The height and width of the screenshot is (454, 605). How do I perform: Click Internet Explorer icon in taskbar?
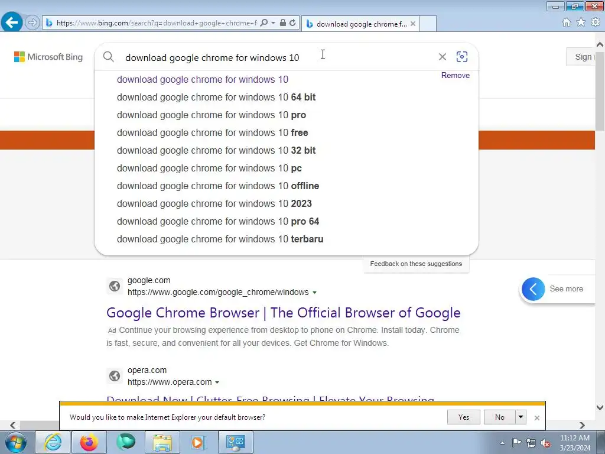pos(53,442)
